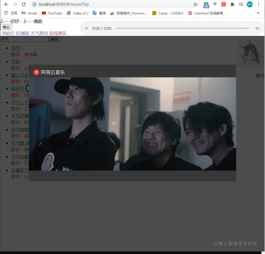Select the song 怪天气
The image size is (265, 254).
coord(18,89)
